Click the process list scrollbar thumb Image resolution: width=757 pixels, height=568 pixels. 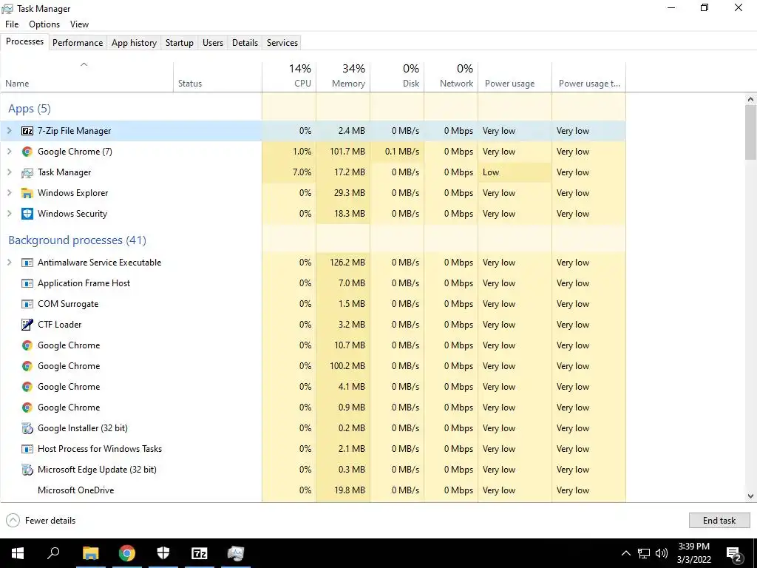click(x=750, y=132)
